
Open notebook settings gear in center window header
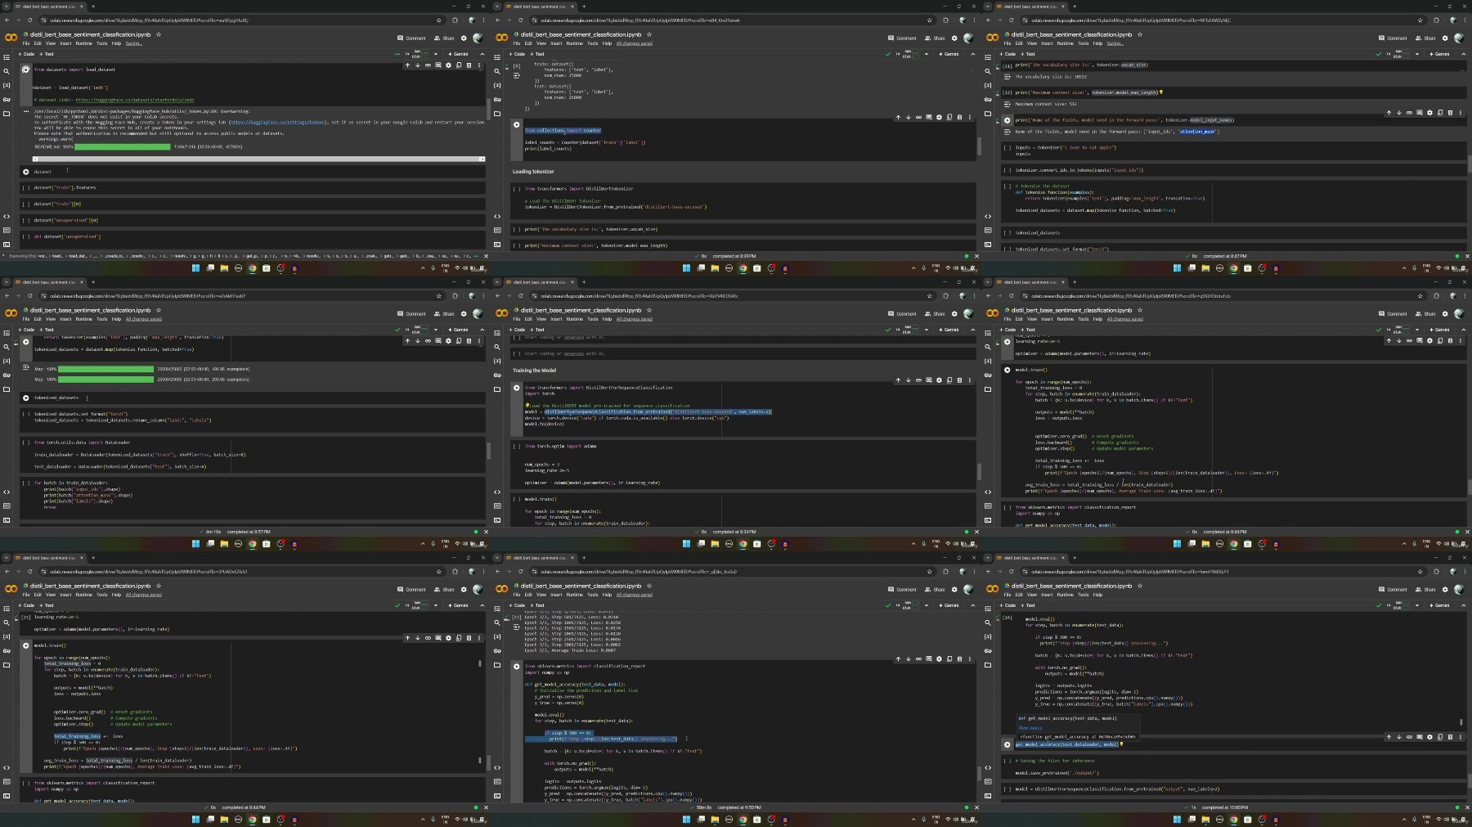(954, 313)
